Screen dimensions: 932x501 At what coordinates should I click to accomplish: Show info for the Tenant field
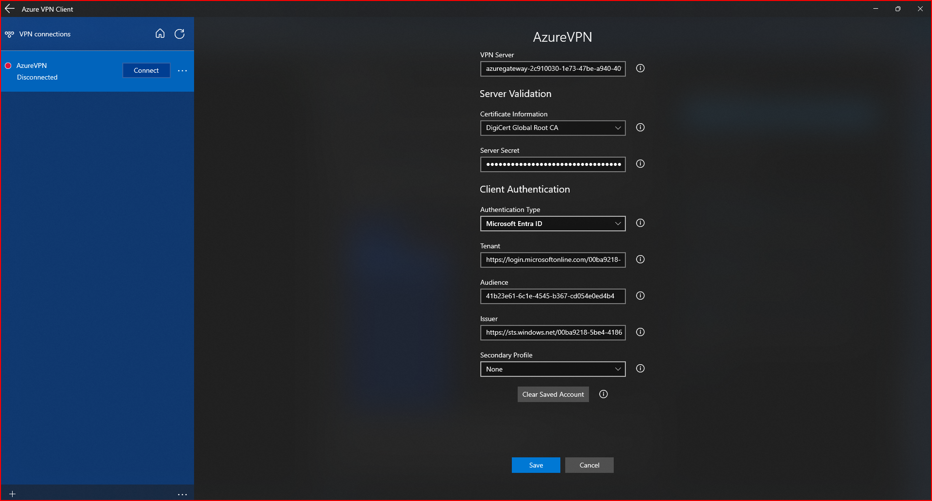click(x=640, y=259)
